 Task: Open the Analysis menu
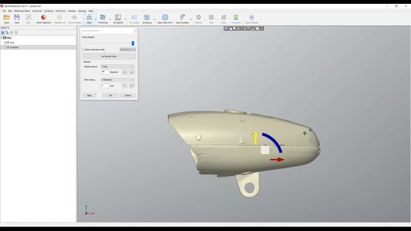point(72,11)
